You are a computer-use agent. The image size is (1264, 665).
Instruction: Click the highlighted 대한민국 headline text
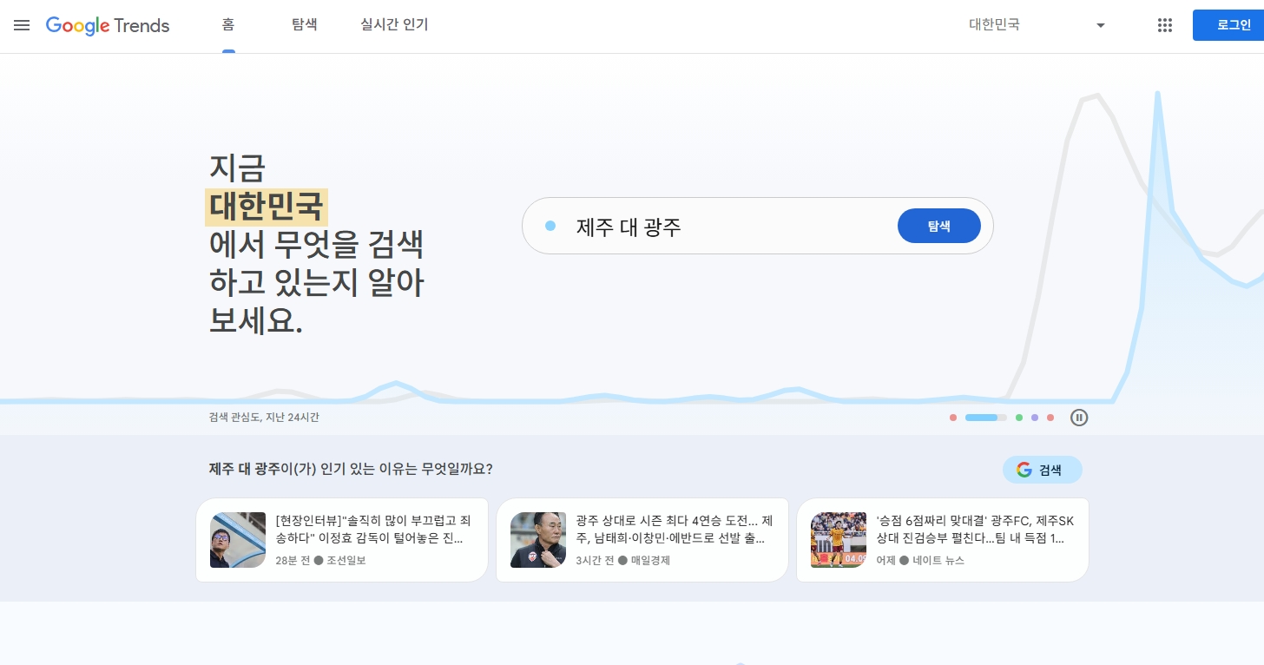coord(267,207)
